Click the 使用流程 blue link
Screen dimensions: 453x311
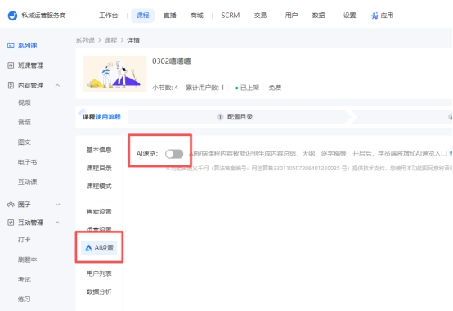coord(108,117)
